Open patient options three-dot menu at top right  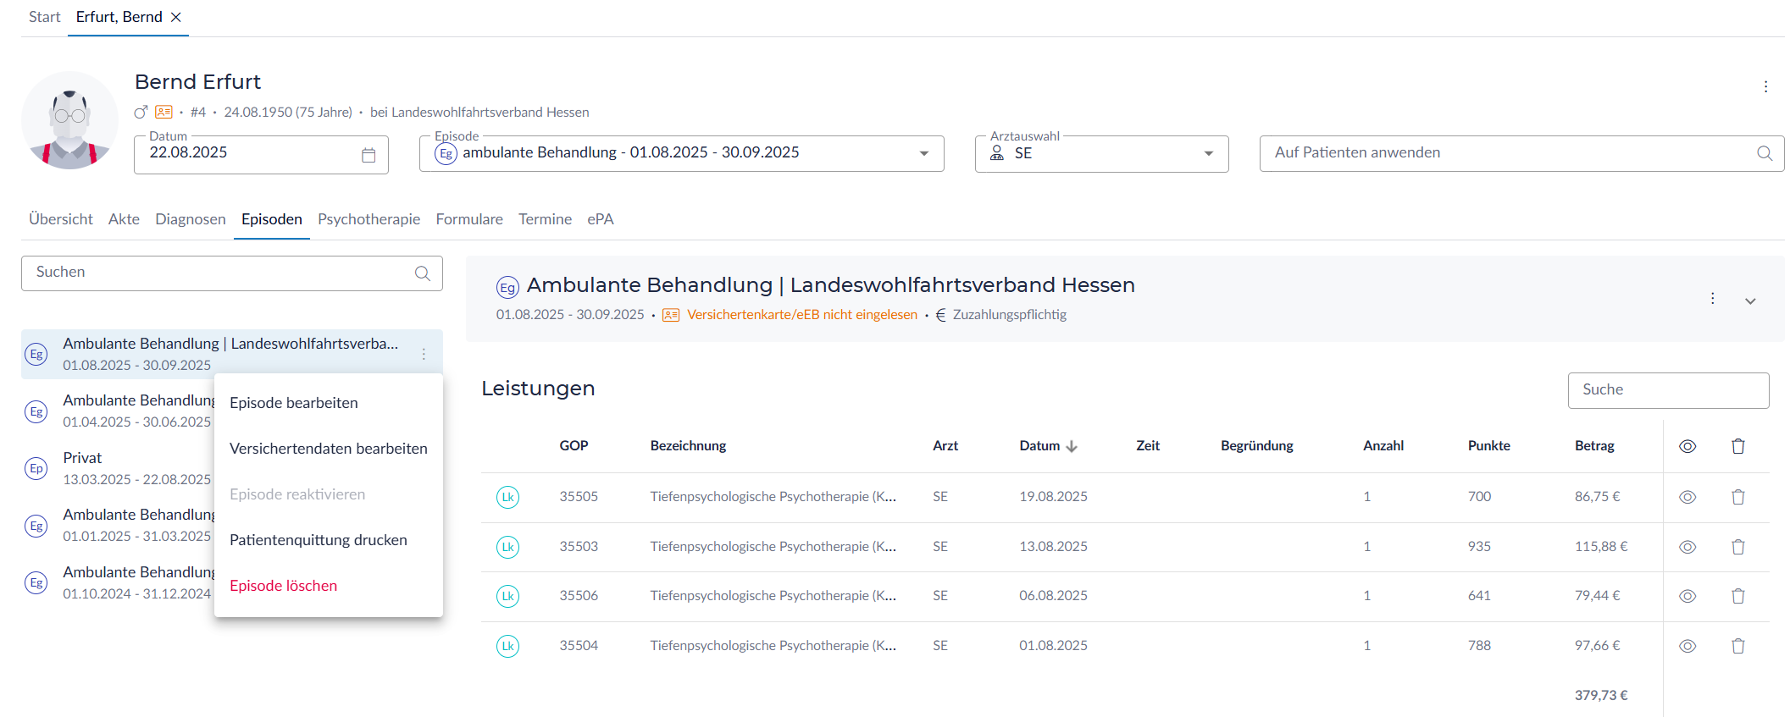[1765, 86]
